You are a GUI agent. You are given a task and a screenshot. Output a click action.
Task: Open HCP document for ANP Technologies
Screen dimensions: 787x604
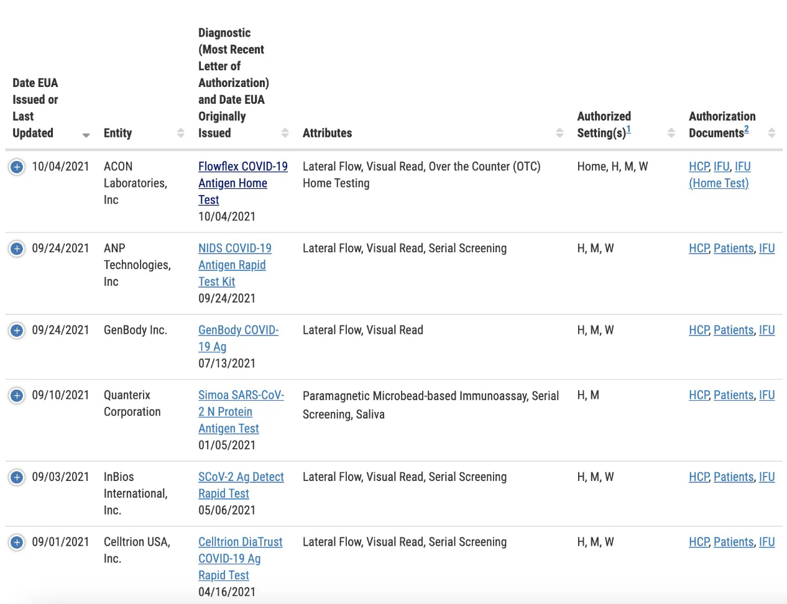pos(699,249)
